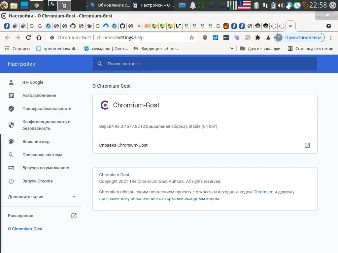Select Конфиденциальность и безопасность in sidebar

tap(46, 125)
